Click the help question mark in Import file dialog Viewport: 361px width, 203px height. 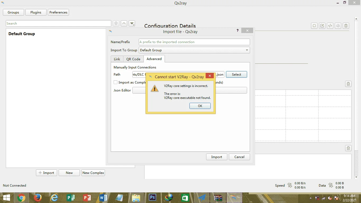[238, 31]
